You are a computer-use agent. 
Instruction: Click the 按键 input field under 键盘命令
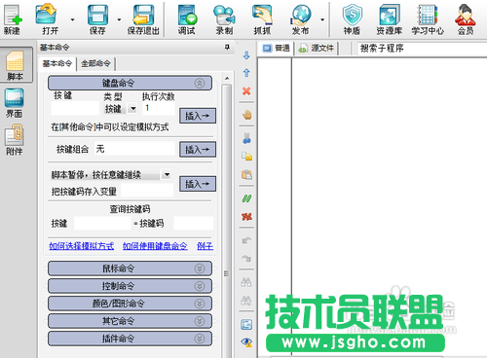pyautogui.click(x=75, y=108)
